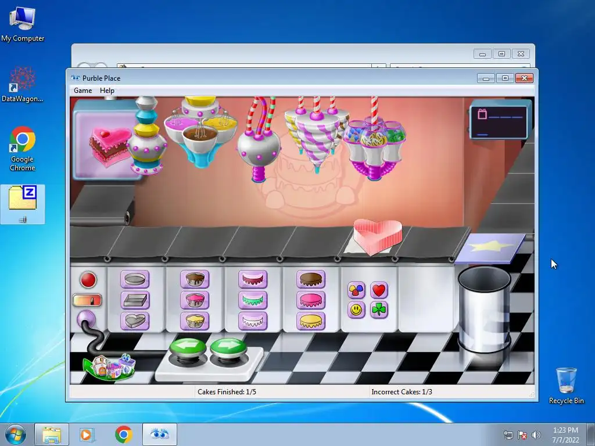Image resolution: width=595 pixels, height=446 pixels.
Task: Add the red heart decoration
Action: click(379, 290)
